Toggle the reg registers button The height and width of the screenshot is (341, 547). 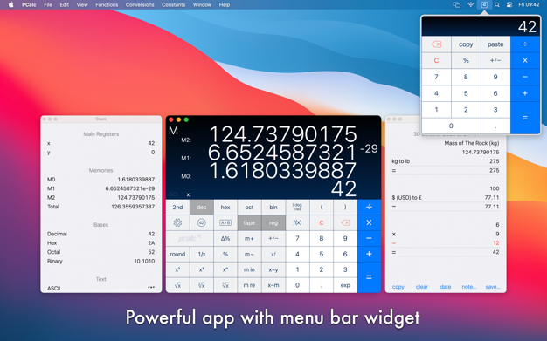[273, 223]
